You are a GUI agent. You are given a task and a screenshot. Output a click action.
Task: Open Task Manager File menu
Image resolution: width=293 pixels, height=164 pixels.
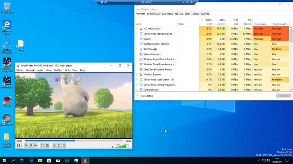[137, 9]
